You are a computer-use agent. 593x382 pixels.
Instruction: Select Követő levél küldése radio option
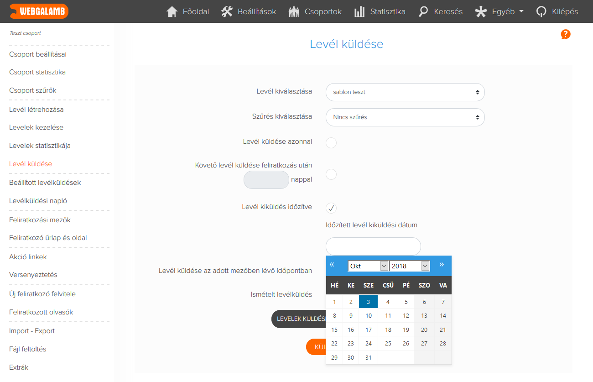(331, 174)
